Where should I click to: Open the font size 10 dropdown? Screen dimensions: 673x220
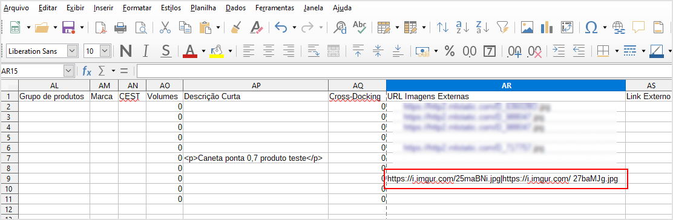[105, 51]
